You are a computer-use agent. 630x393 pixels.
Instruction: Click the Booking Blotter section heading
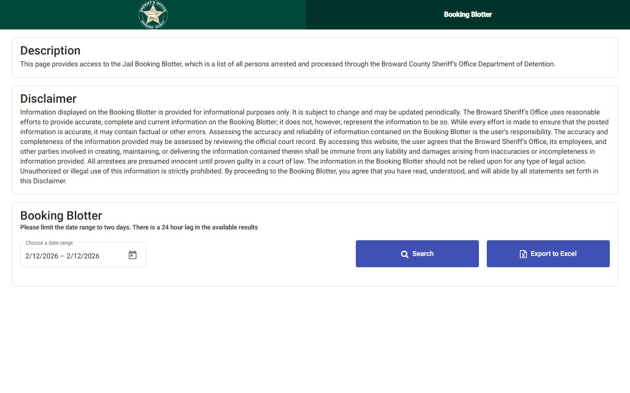(x=61, y=216)
